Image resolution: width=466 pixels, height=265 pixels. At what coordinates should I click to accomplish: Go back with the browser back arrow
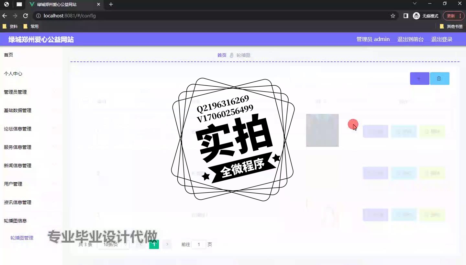5,16
